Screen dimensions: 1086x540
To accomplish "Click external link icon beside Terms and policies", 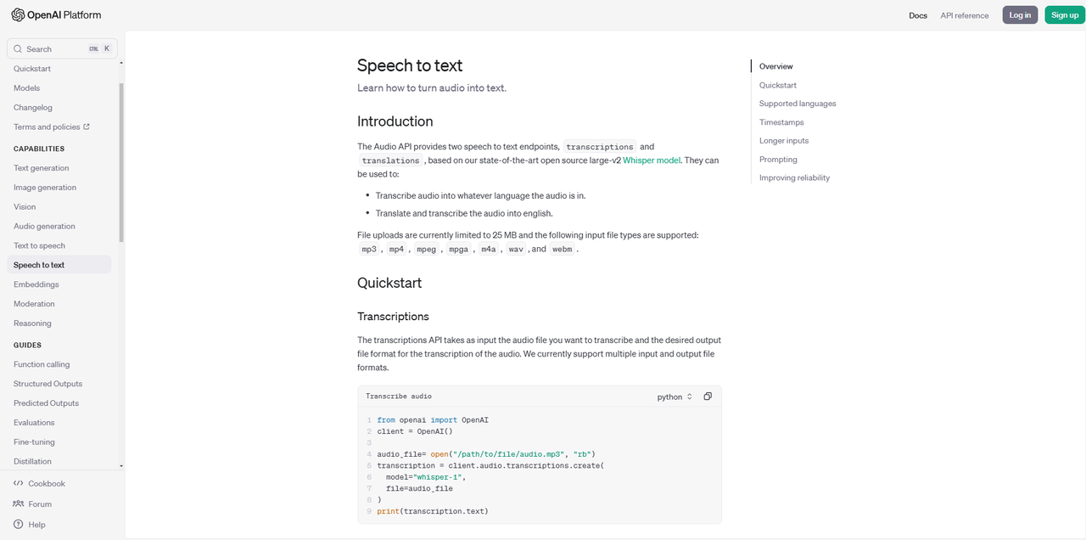I will click(x=87, y=127).
